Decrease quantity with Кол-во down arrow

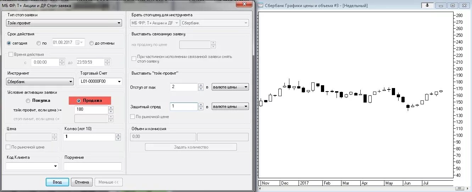coord(118,139)
